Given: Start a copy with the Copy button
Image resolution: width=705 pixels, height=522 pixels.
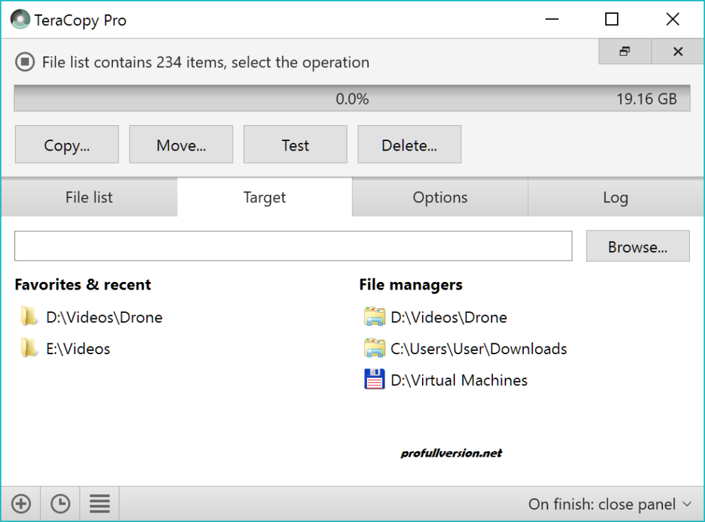Looking at the screenshot, I should (66, 144).
